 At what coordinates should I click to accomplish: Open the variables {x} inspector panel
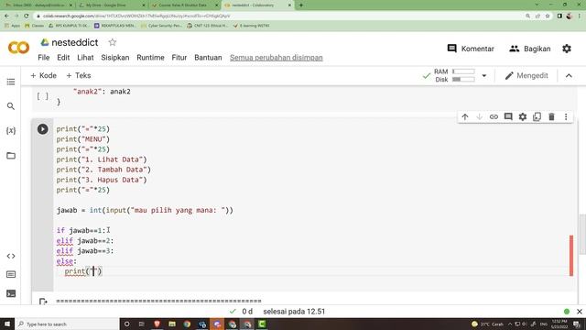point(11,130)
